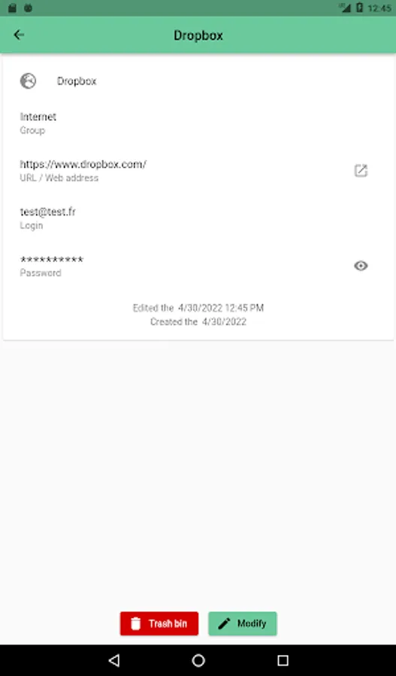
Task: Open recent apps square button
Action: coord(283,660)
